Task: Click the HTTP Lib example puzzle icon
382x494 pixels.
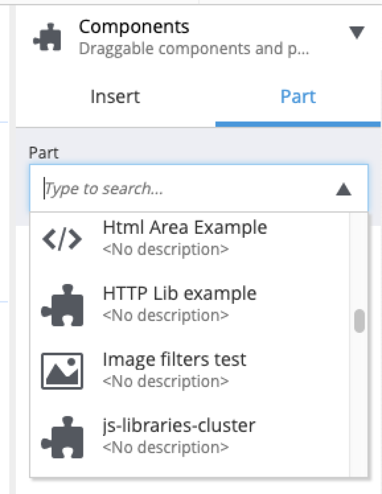Action: [62, 305]
